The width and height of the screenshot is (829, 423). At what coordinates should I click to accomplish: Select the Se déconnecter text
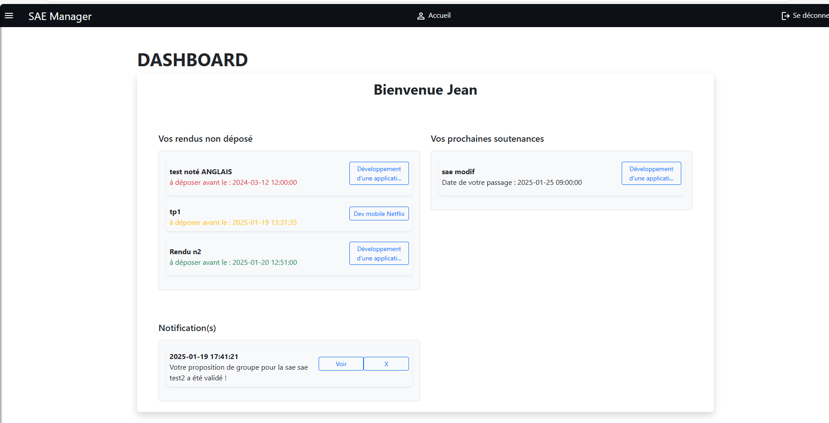(x=810, y=16)
